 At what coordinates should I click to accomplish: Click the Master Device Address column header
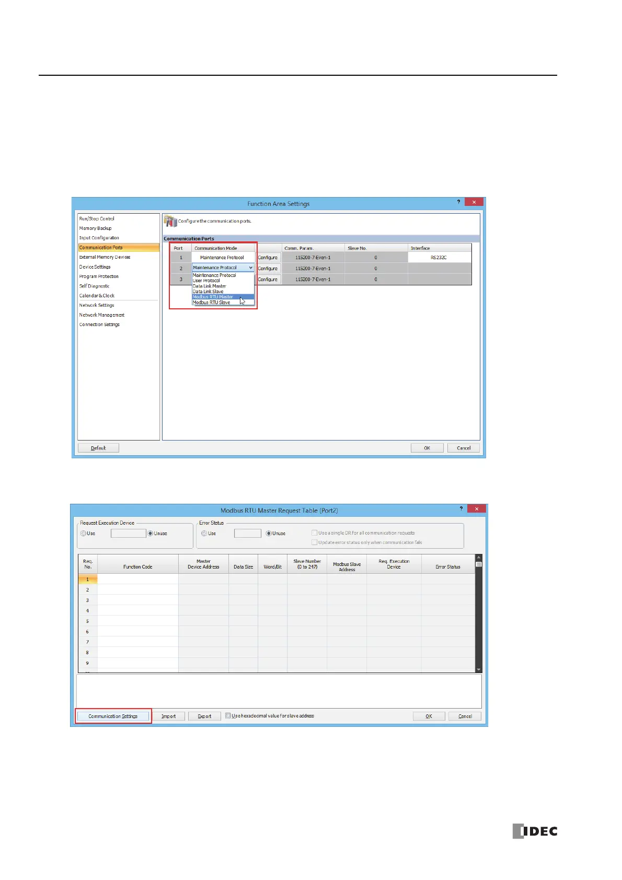point(203,564)
